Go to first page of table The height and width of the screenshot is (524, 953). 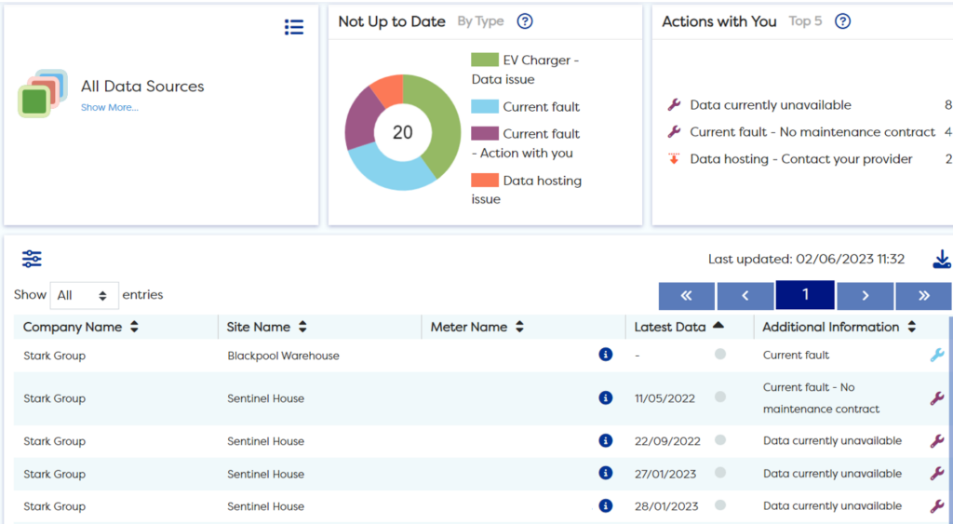click(x=686, y=296)
